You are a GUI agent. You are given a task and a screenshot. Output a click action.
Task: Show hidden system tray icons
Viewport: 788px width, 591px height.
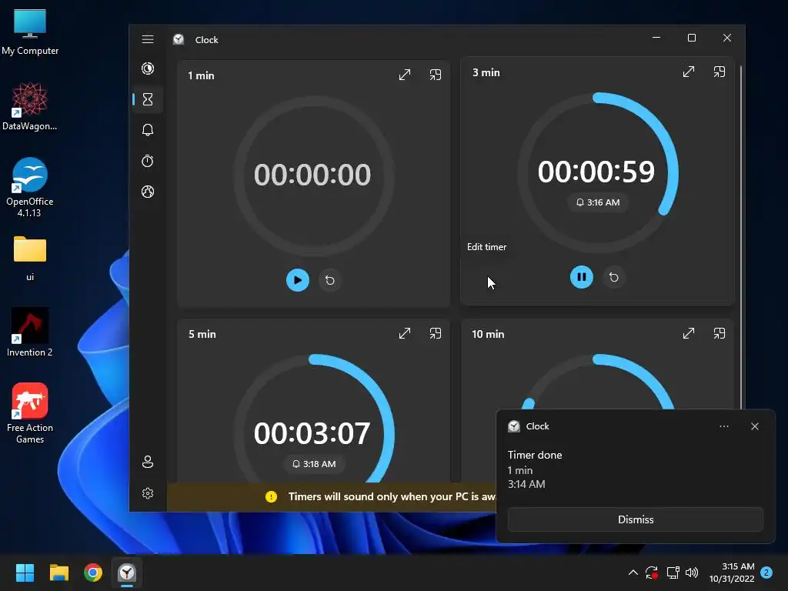tap(633, 573)
